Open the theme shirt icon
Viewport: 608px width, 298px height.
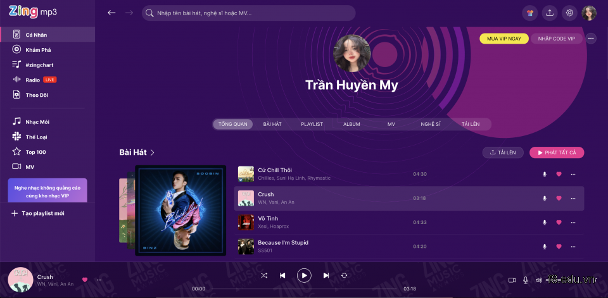529,13
